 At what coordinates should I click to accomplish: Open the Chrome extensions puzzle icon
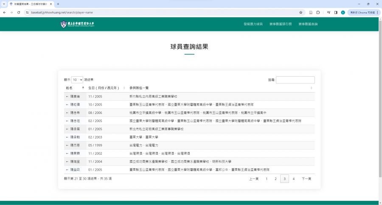tap(318, 12)
